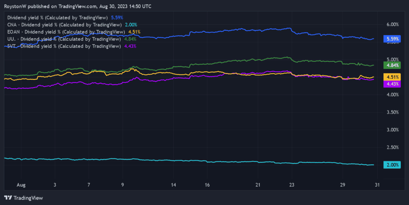
Task: Select the CNA dividend yield legend entry
Action: pos(64,25)
